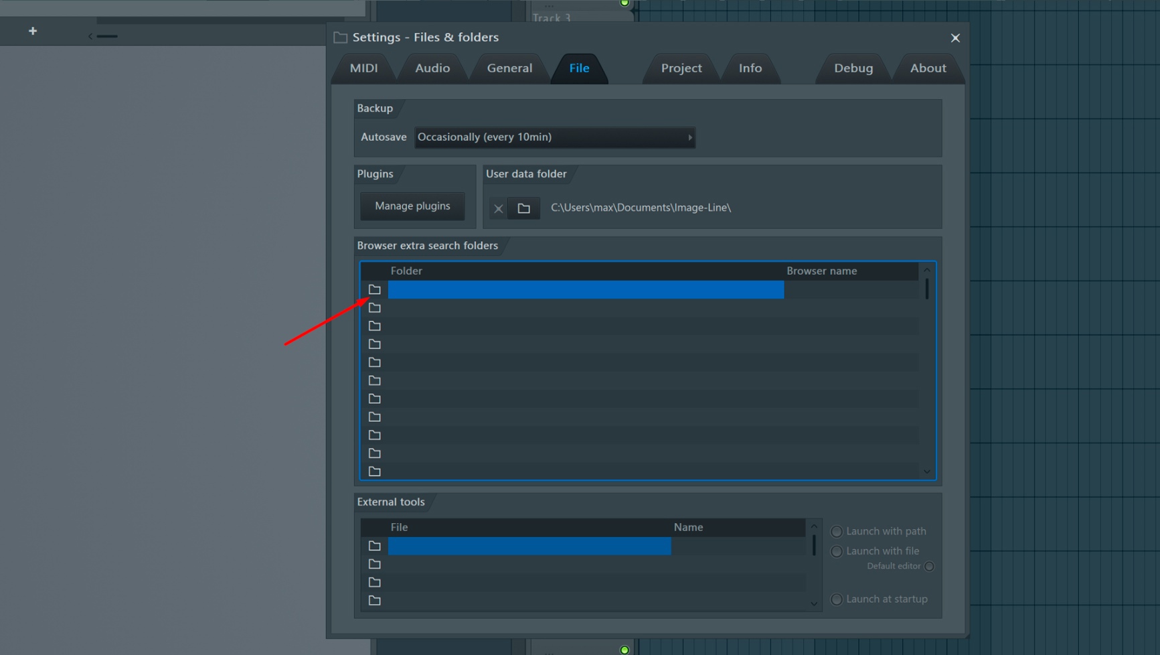This screenshot has height=655, width=1160.
Task: Click folder icon of second browser search row
Action: (x=375, y=307)
